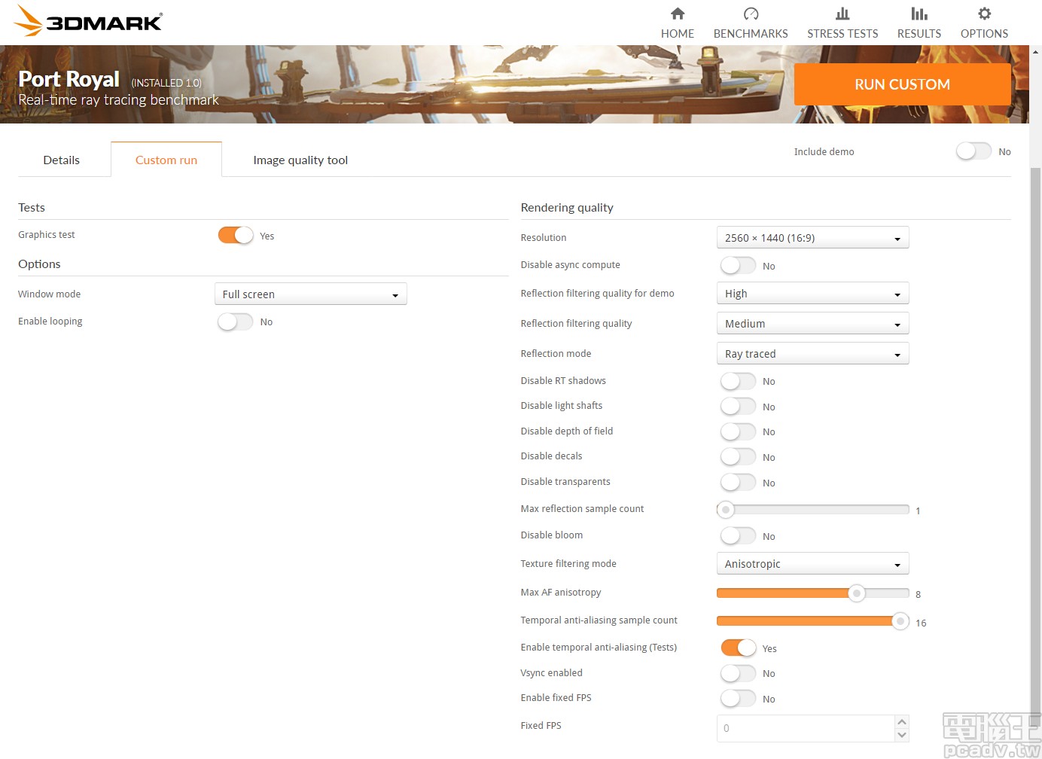Click the RUN CUSTOM button
This screenshot has height=759, width=1042.
902,84
